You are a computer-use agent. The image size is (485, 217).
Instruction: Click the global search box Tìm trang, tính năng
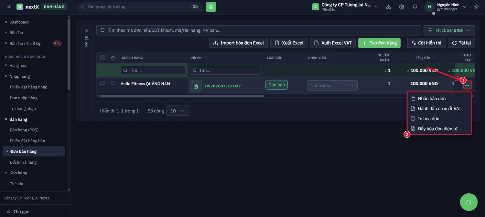click(140, 7)
